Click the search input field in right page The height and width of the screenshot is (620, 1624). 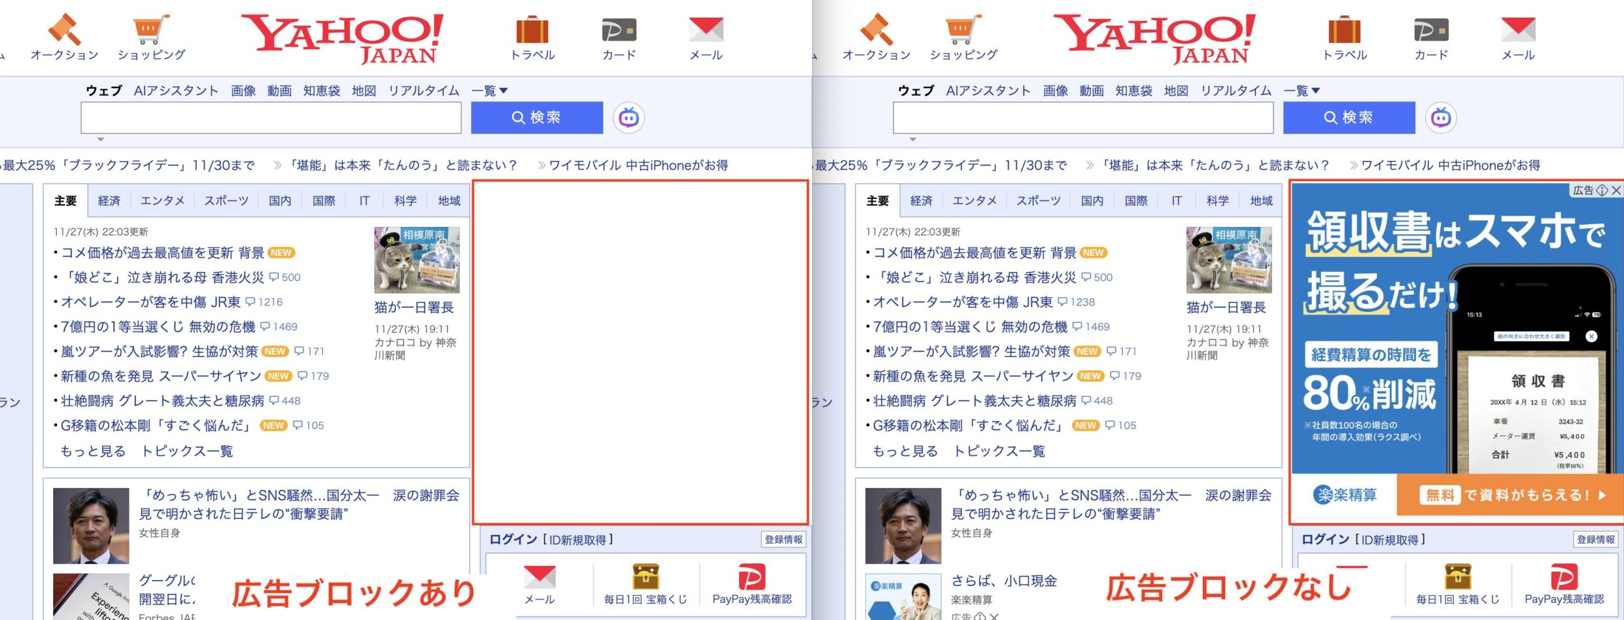[1082, 118]
